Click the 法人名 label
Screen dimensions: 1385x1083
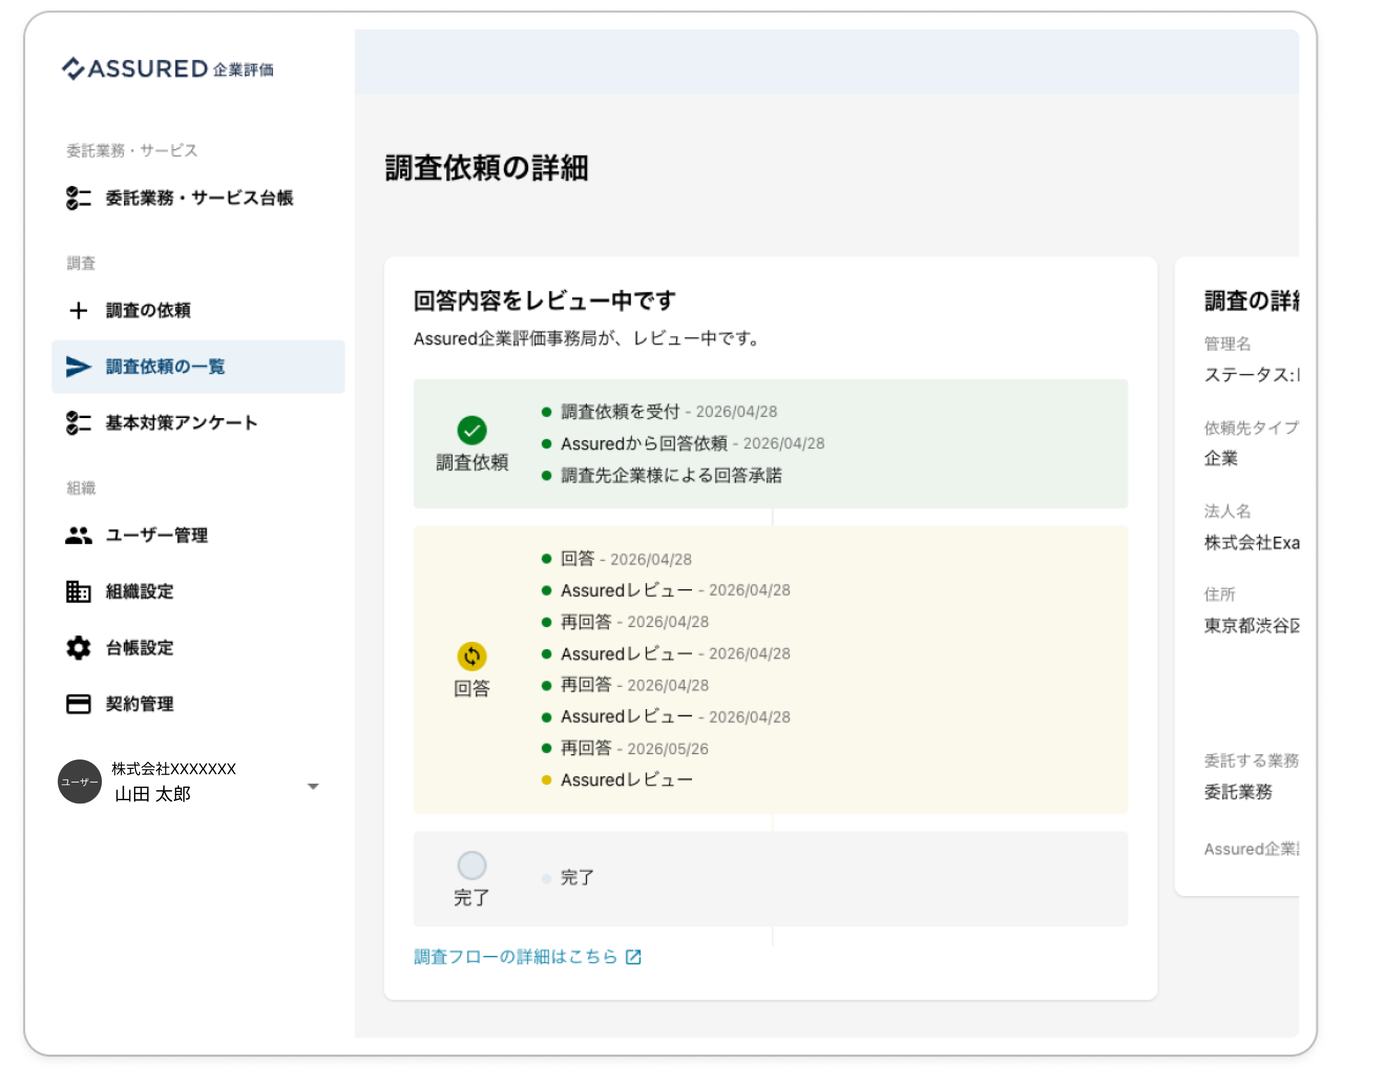click(x=1229, y=512)
